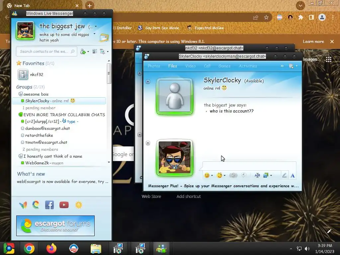Change font with the A icon

(x=293, y=175)
